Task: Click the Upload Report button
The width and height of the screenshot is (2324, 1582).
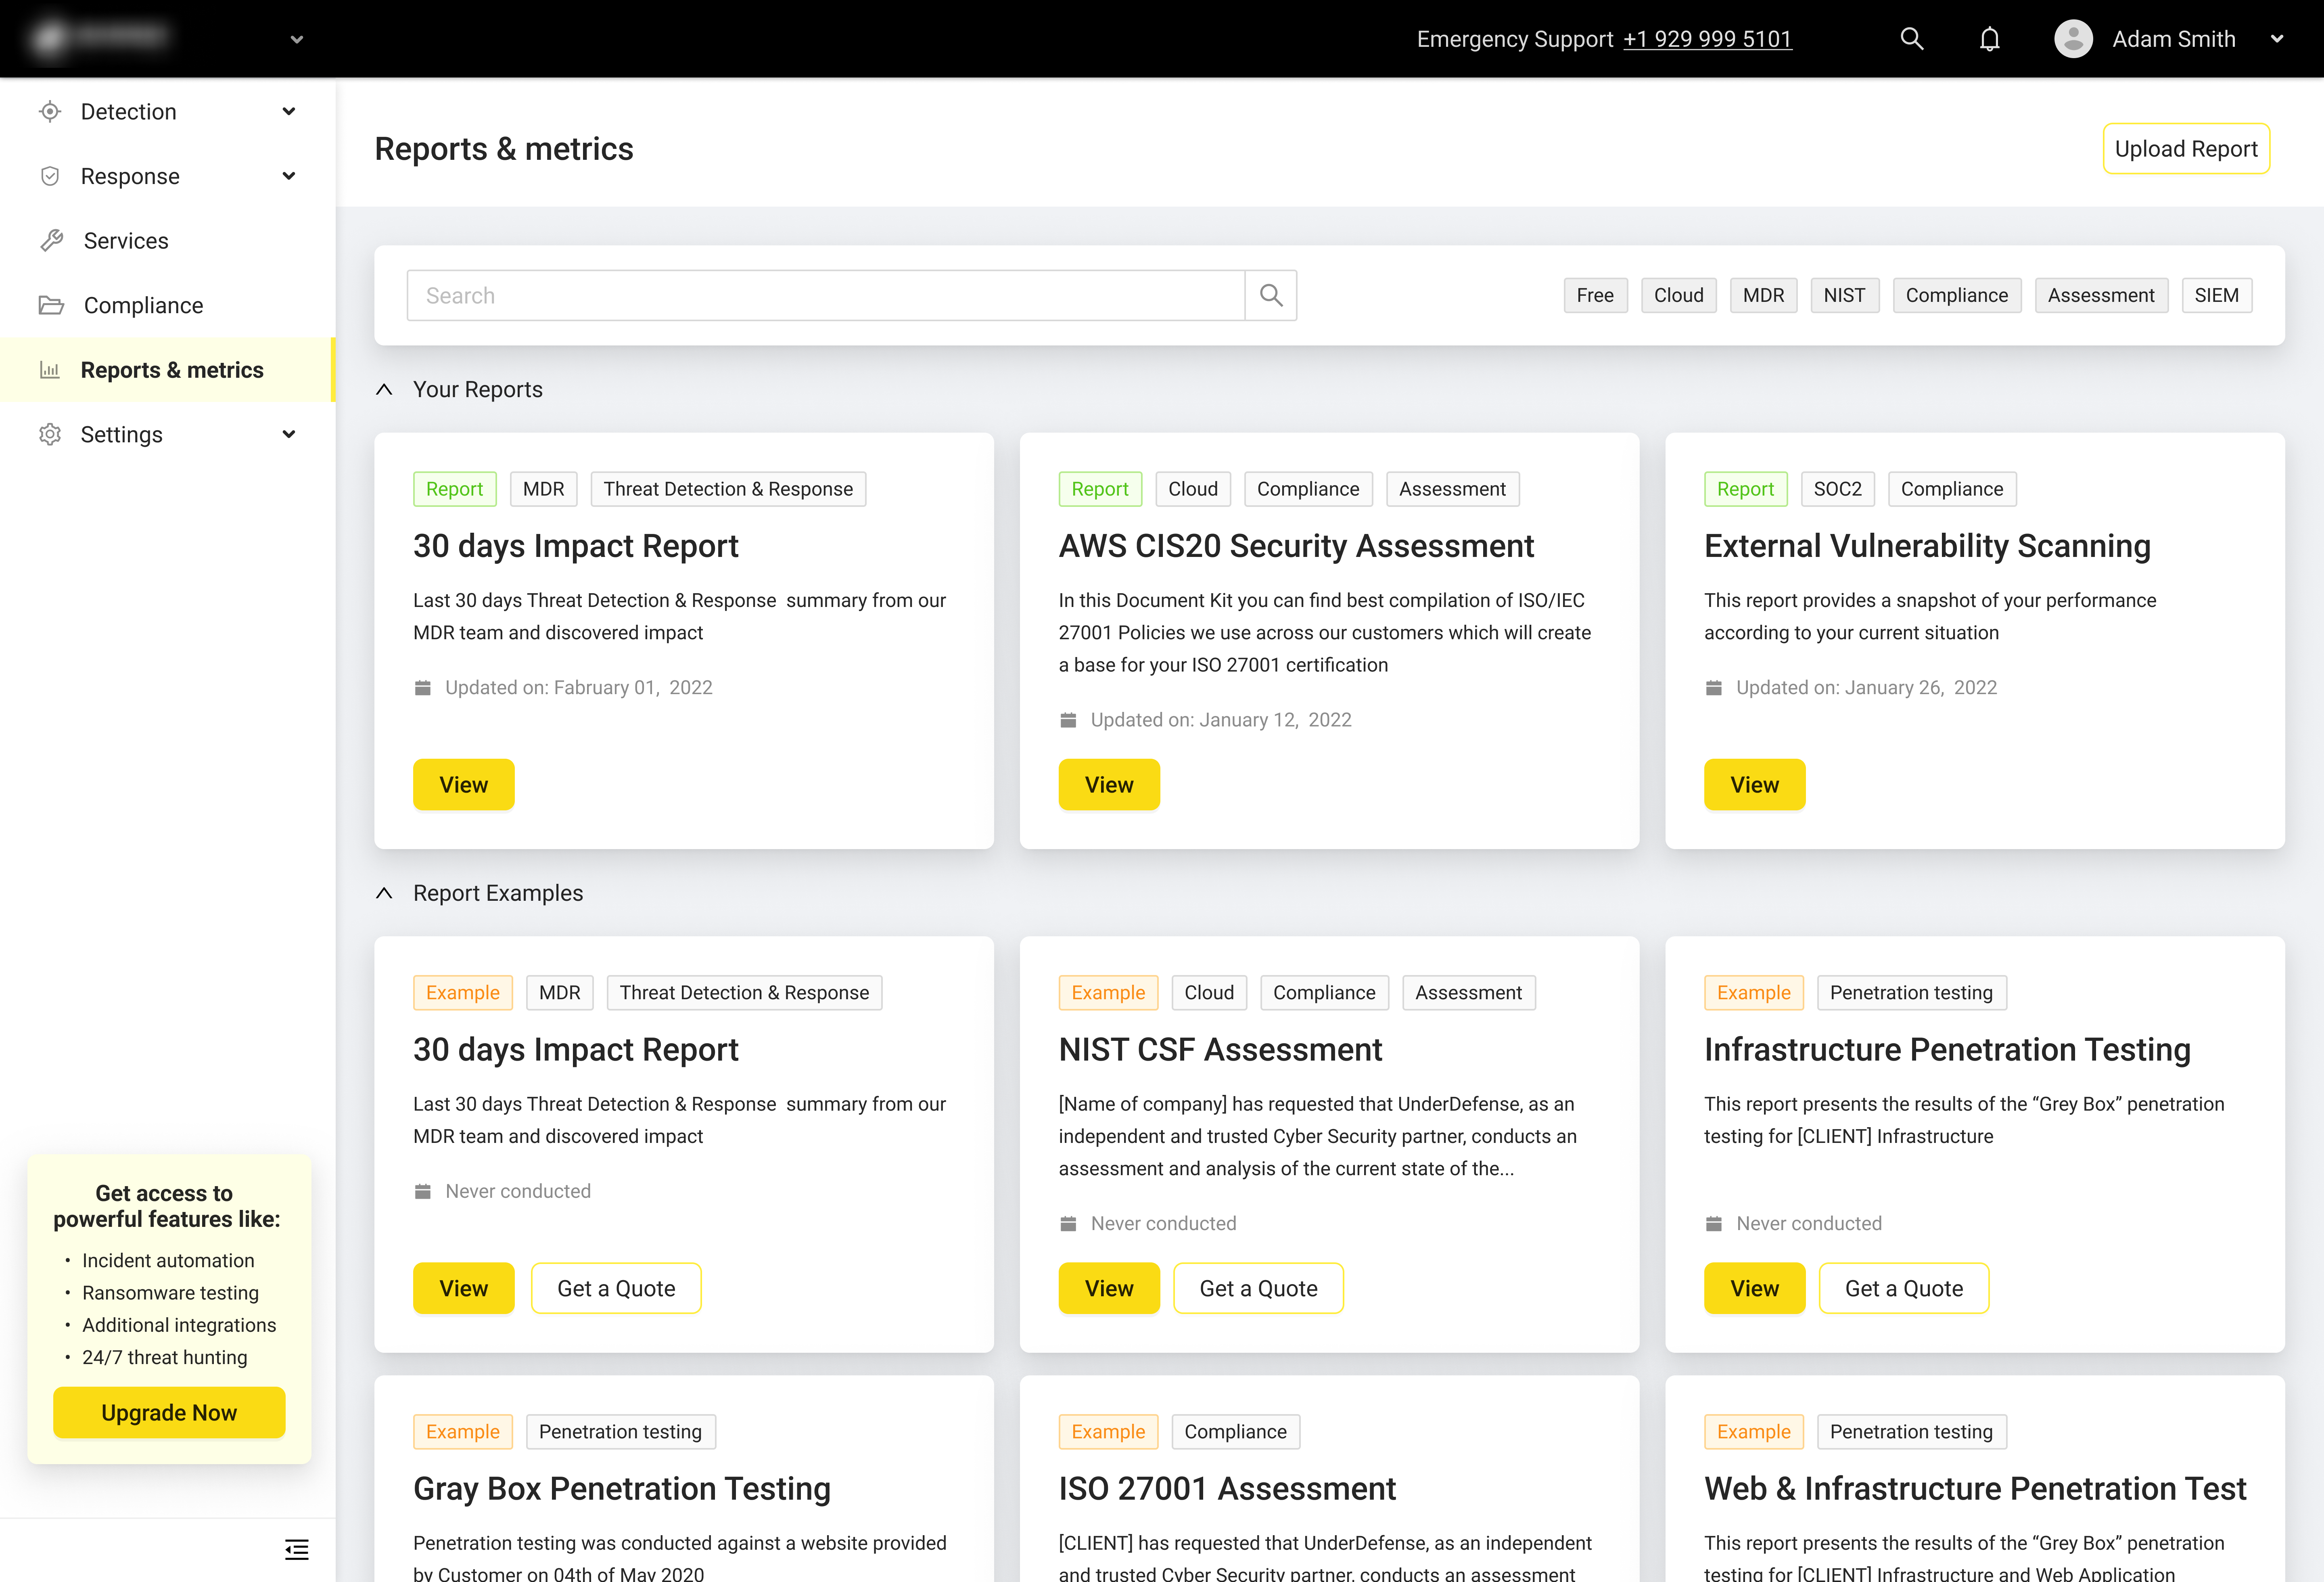Action: (x=2186, y=149)
